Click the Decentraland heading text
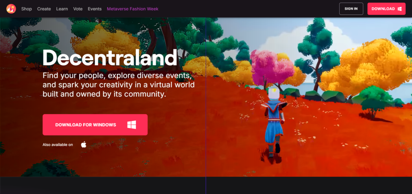Viewport: 412px width, 194px height. coord(110,58)
